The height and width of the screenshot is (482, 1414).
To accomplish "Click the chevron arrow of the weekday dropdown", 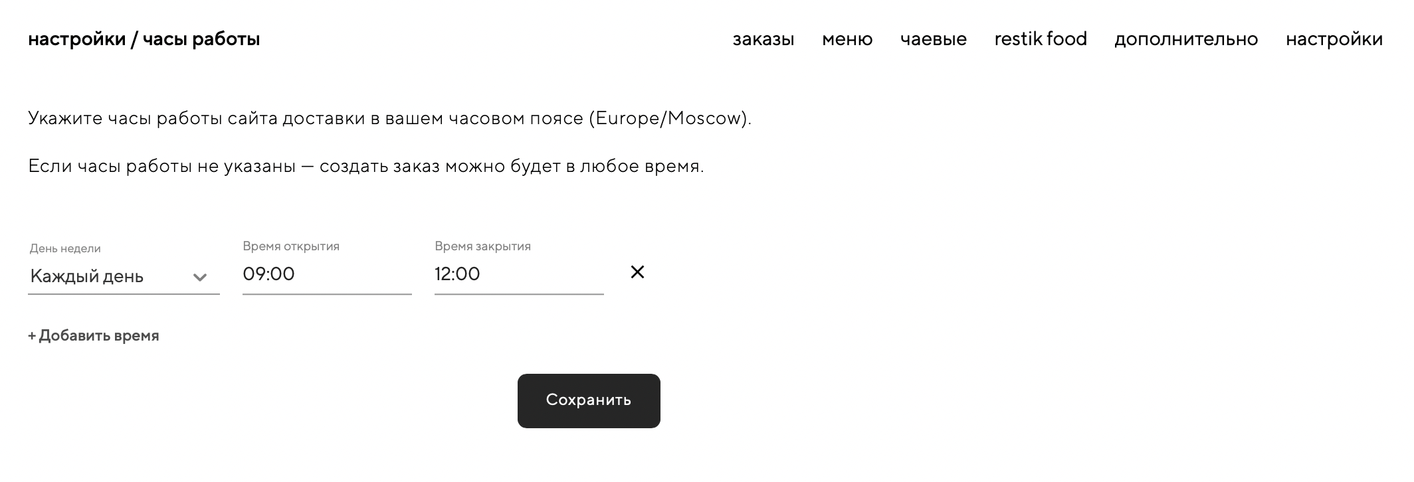I will (x=199, y=277).
